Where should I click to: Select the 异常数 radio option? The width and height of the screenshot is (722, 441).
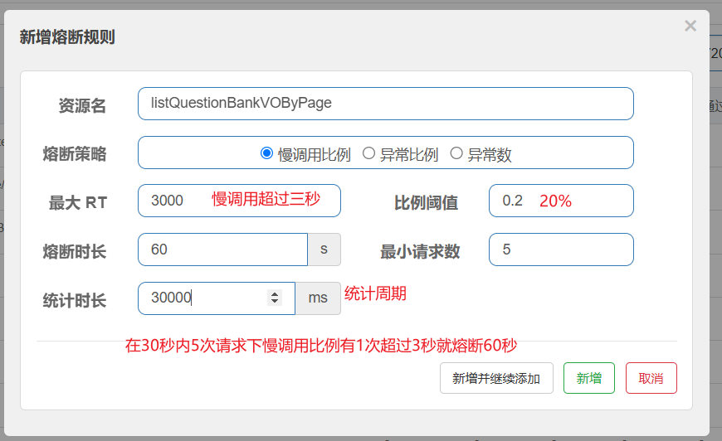(x=456, y=153)
